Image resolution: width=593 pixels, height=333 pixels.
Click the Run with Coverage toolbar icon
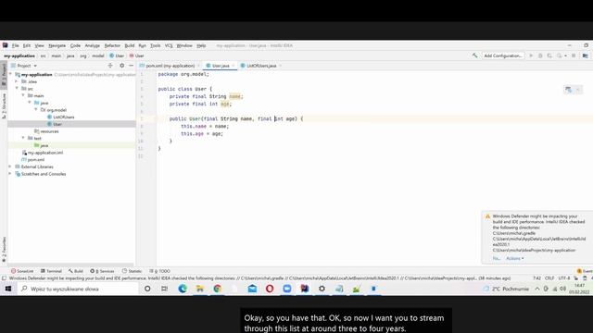pos(549,55)
